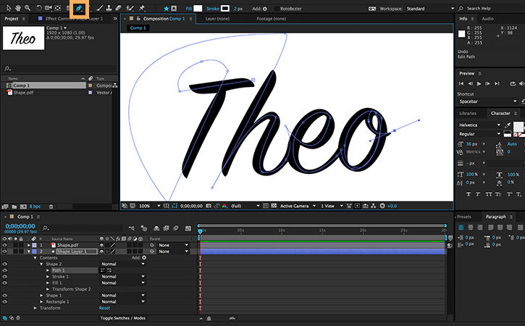The width and height of the screenshot is (525, 326).
Task: Expand the Stroke 1 properties
Action: tap(48, 277)
